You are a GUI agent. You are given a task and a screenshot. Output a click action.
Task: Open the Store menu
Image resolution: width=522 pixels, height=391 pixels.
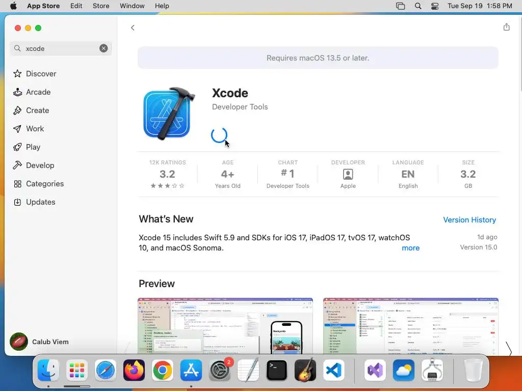point(101,6)
